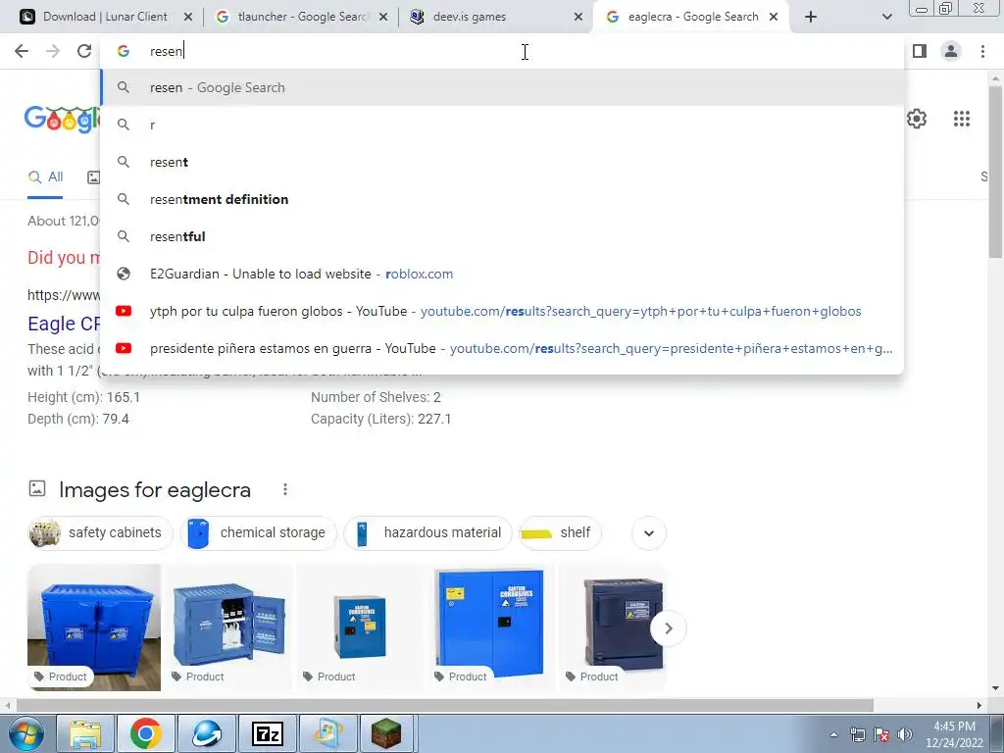Screen dimensions: 1004x753
Task: Select the 'resent' suggestion
Action: pos(502,162)
